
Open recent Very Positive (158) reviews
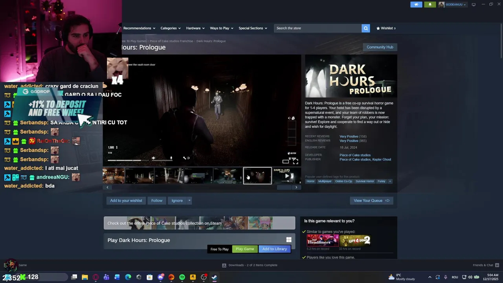click(353, 136)
